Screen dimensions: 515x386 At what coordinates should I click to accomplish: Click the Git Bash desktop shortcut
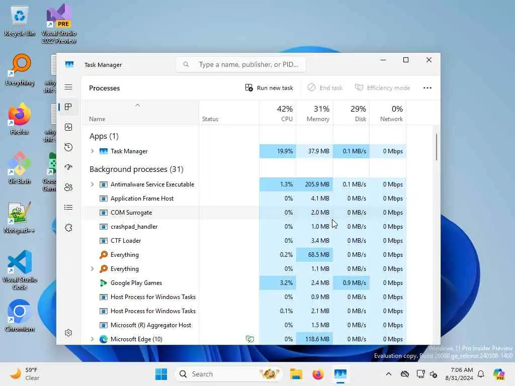point(20,168)
